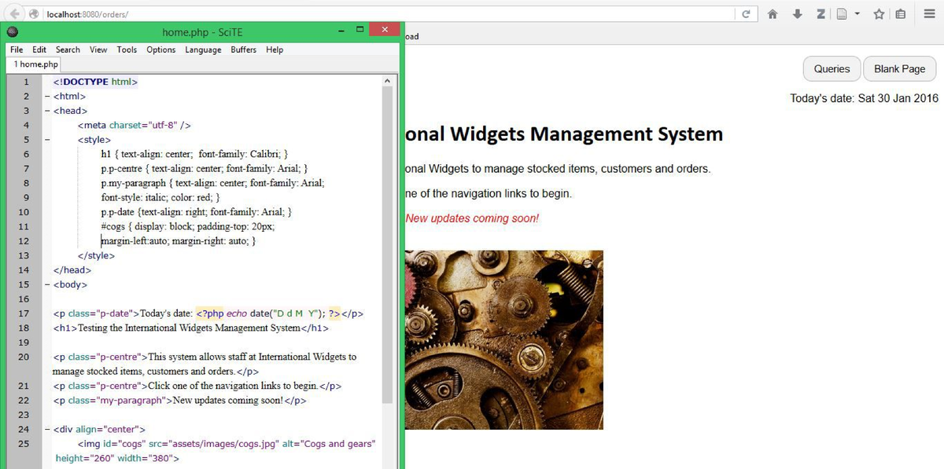Show bookmarks list clipboard icon

[x=900, y=14]
